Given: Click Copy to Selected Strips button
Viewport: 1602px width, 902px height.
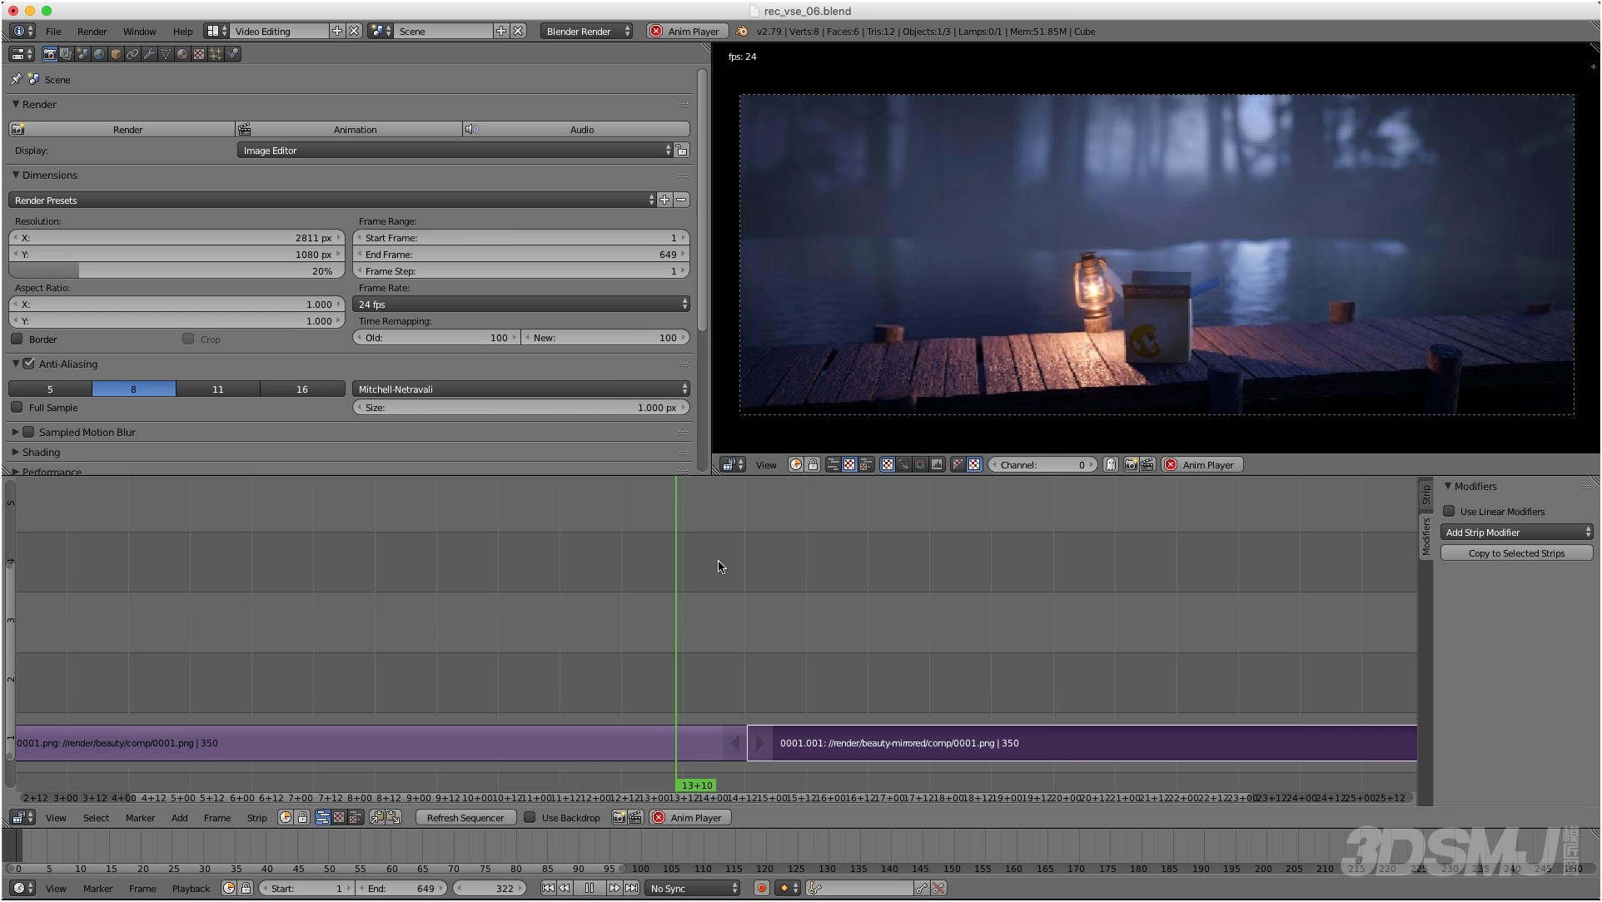Looking at the screenshot, I should point(1516,553).
